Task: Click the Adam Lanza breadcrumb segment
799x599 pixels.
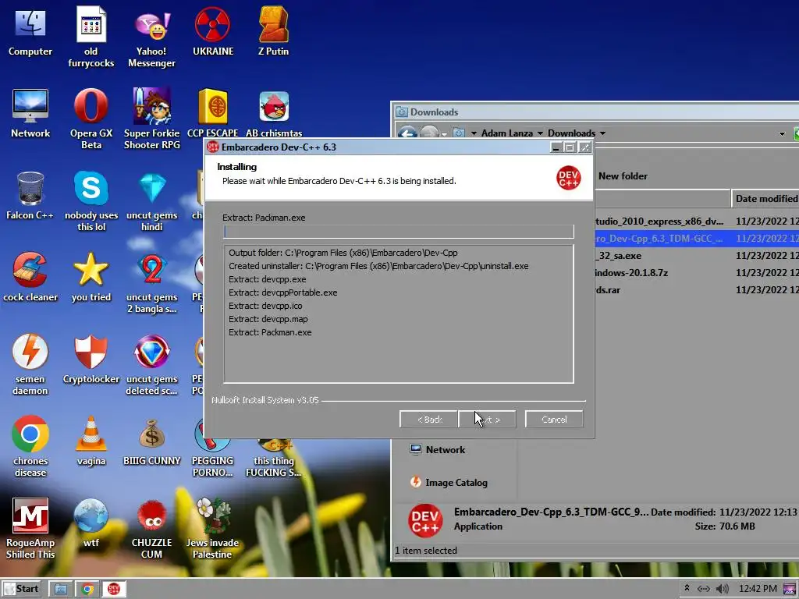Action: click(507, 133)
